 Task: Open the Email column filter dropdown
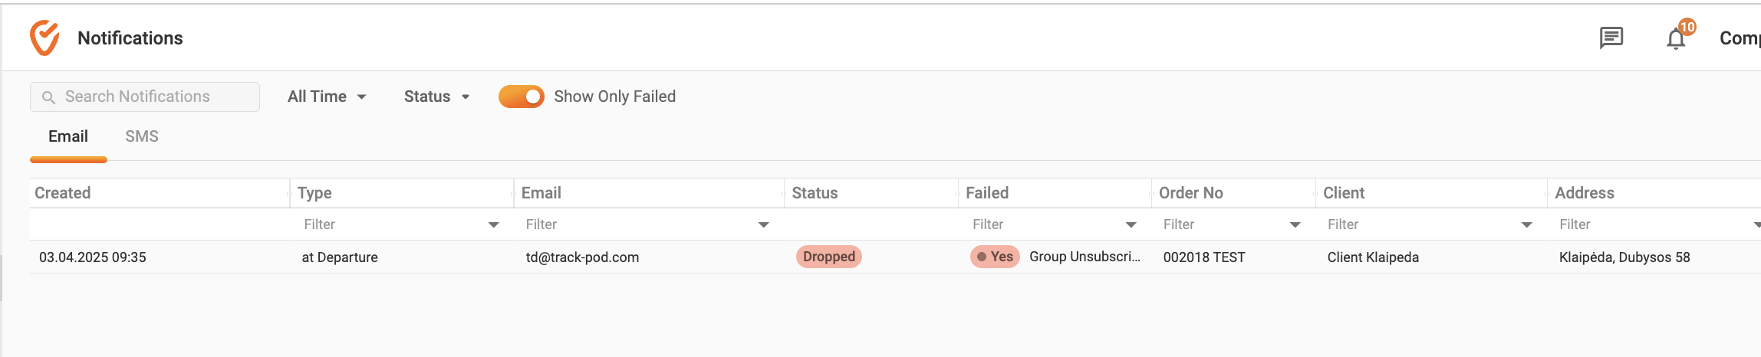[x=763, y=224]
